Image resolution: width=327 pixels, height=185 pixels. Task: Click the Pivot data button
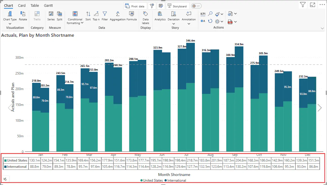[x=135, y=6]
